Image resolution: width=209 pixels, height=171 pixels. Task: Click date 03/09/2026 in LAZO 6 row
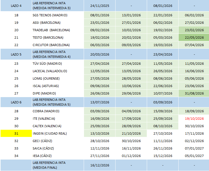click(163, 102)
